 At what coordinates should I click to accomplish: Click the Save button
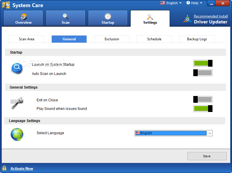pyautogui.click(x=207, y=156)
